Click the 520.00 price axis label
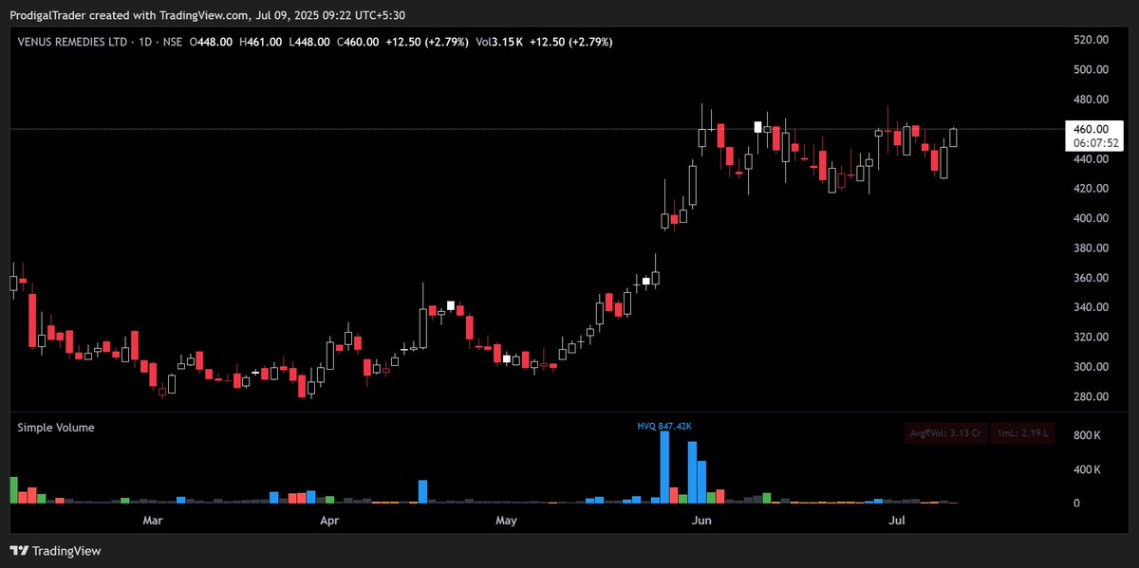The image size is (1139, 568). click(1091, 40)
